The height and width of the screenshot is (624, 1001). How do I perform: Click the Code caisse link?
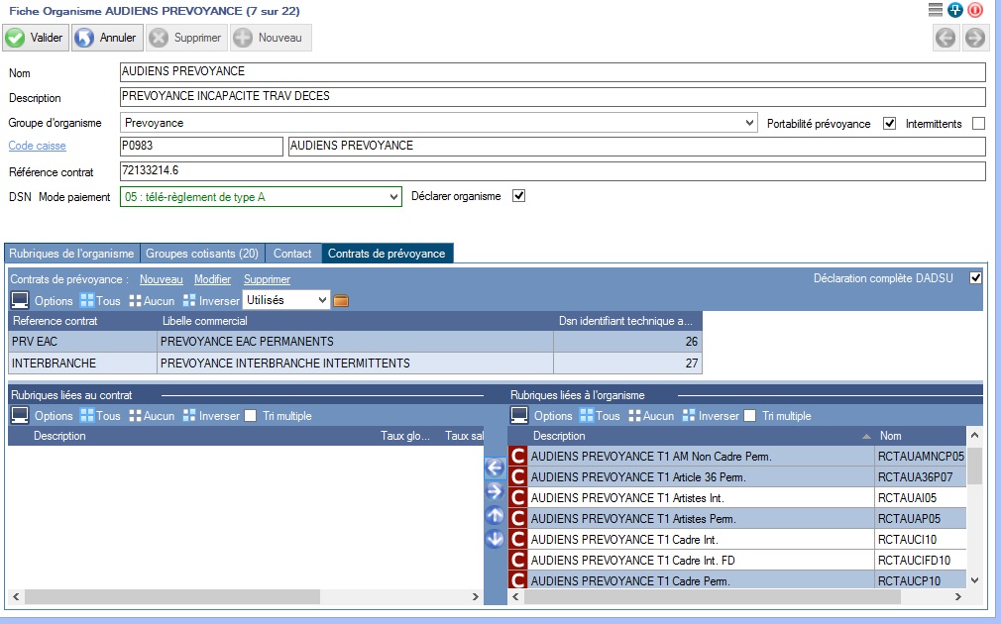tap(38, 147)
